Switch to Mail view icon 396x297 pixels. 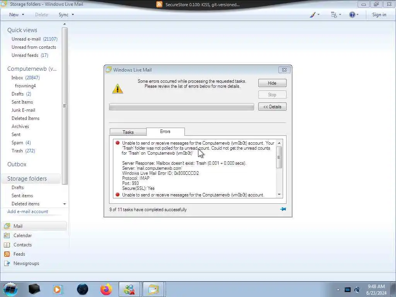7,226
